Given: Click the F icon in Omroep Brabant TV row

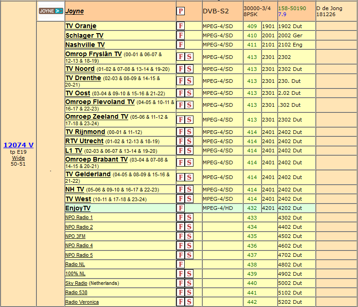Looking at the screenshot, I should coord(181,162).
